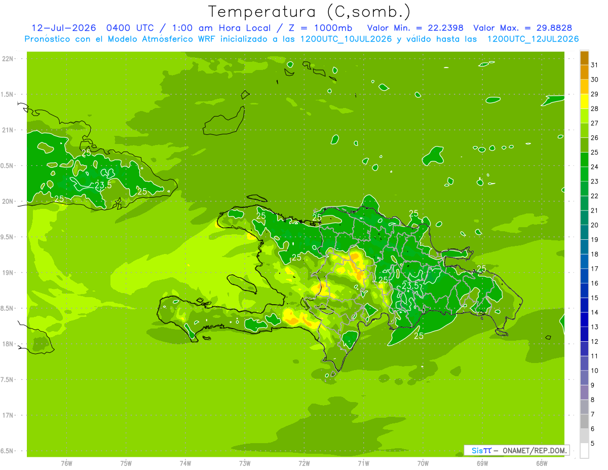Click the title "Temperatura (C,somb.)"
This screenshot has width=608, height=470.
point(309,12)
